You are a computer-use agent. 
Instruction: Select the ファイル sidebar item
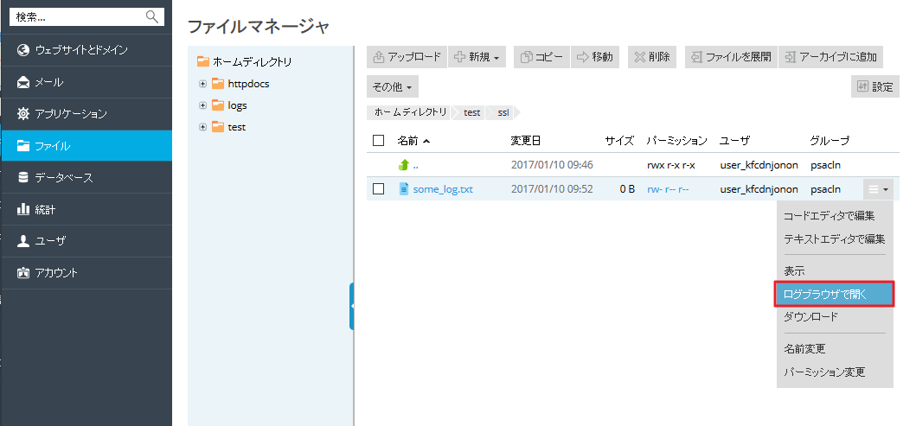[x=86, y=146]
